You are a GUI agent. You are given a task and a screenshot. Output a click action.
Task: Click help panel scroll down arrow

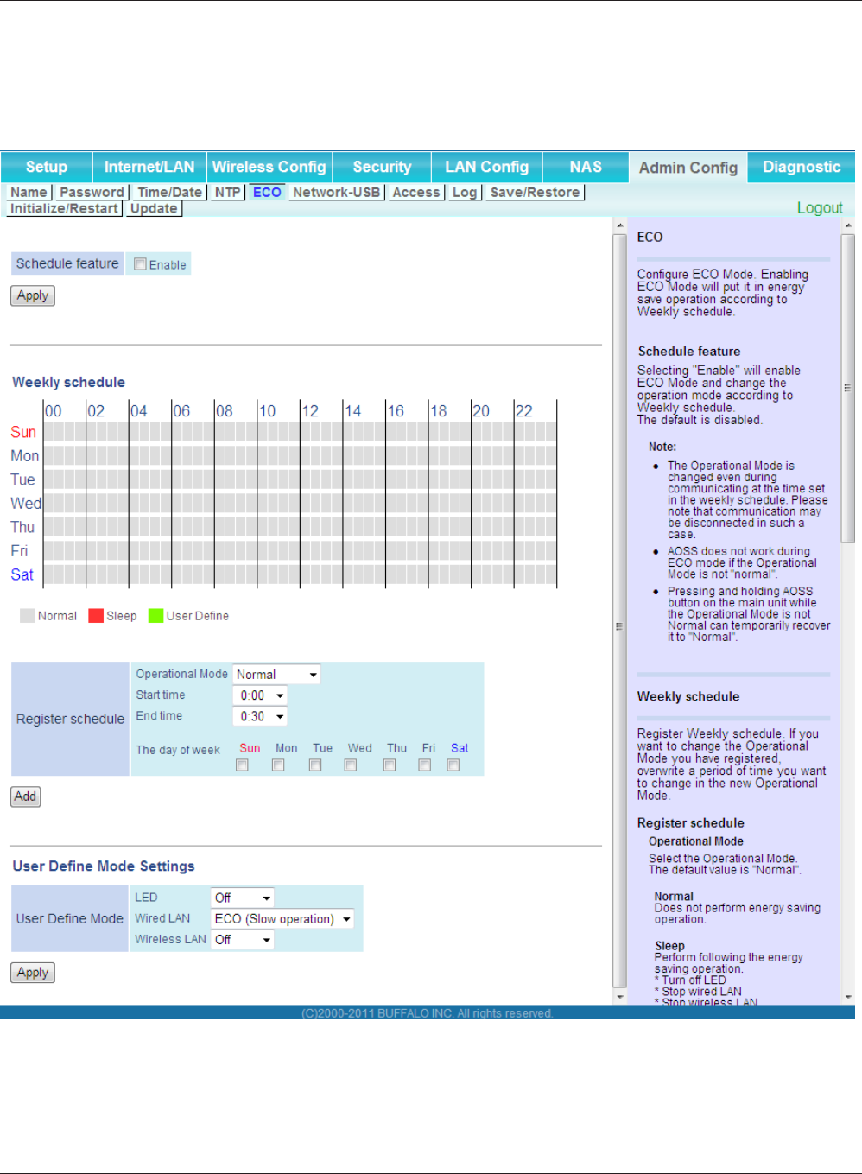click(848, 997)
